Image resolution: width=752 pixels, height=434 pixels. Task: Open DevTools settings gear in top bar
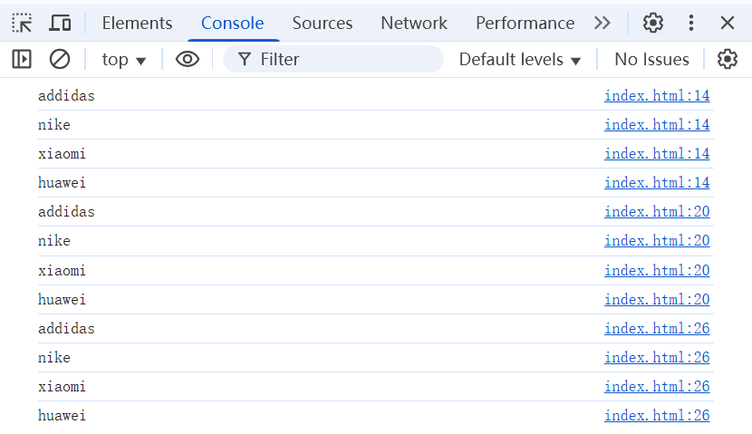point(652,23)
